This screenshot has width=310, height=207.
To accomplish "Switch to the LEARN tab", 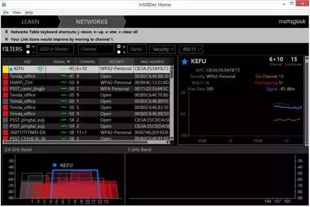I will click(x=31, y=22).
